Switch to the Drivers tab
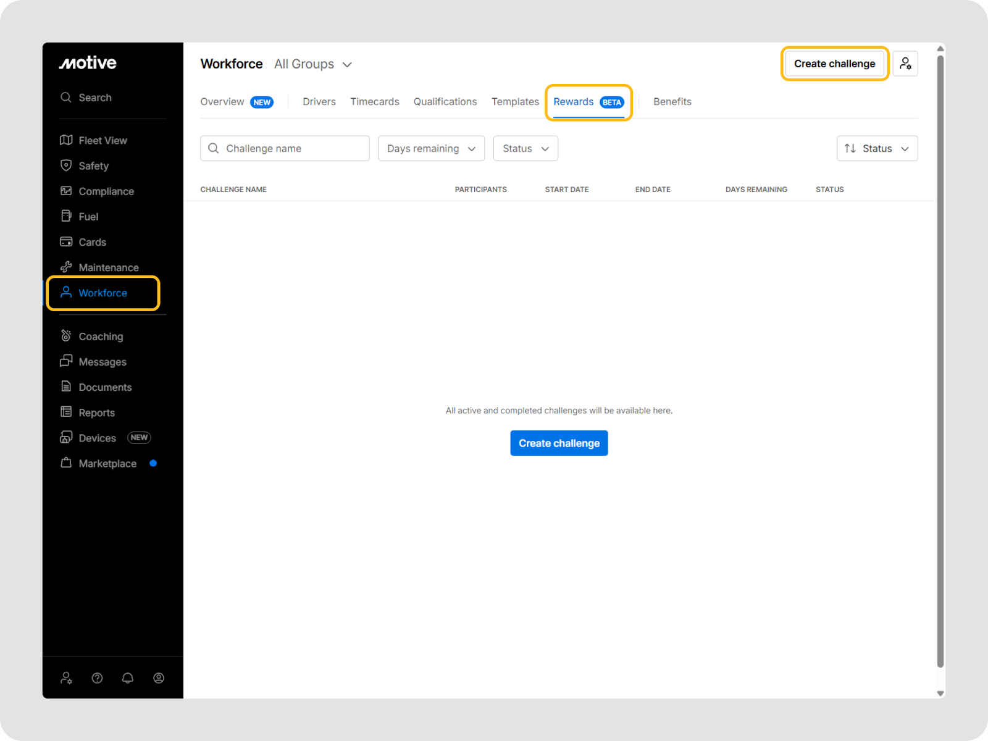The width and height of the screenshot is (988, 741). (x=319, y=102)
